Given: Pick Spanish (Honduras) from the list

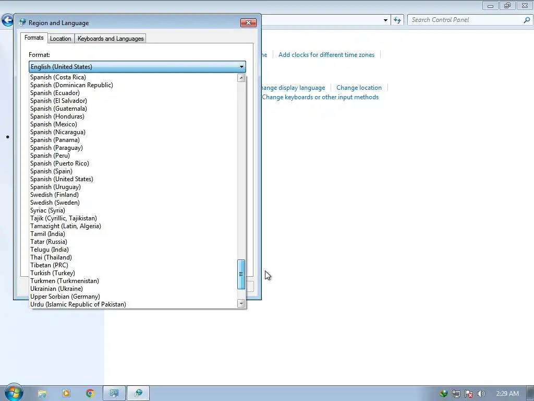Looking at the screenshot, I should pyautogui.click(x=133, y=116).
